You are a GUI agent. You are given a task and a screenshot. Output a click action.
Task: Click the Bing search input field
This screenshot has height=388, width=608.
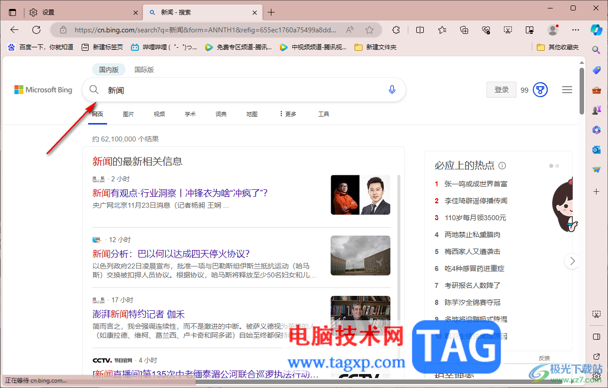pos(244,90)
